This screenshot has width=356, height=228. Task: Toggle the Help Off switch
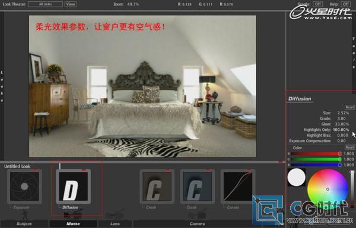345,4
